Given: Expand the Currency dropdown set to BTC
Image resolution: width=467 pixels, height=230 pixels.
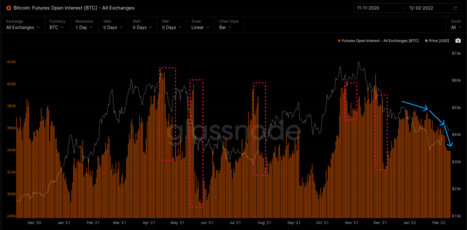Looking at the screenshot, I should coord(57,27).
